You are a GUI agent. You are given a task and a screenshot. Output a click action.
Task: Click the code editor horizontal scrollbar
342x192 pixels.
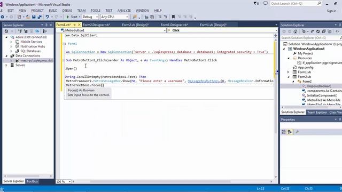coord(160,181)
